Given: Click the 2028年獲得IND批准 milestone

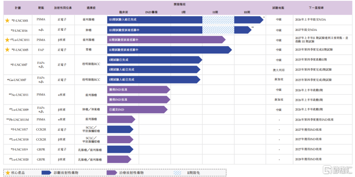Looking at the screenshot, I should 308,159.
